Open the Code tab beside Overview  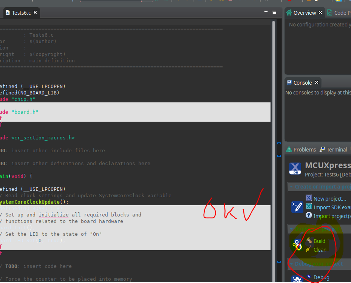click(339, 13)
